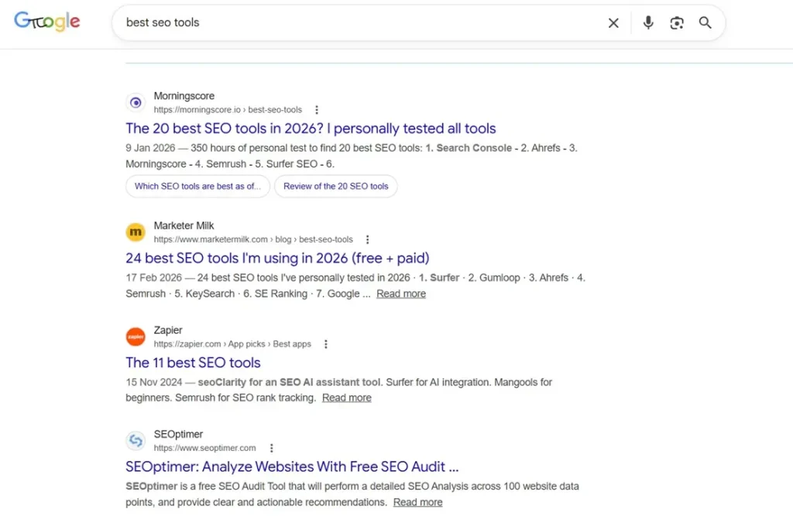This screenshot has height=516, width=793.
Task: Open the three-dot menu beside Marketer Milk result
Action: click(367, 239)
